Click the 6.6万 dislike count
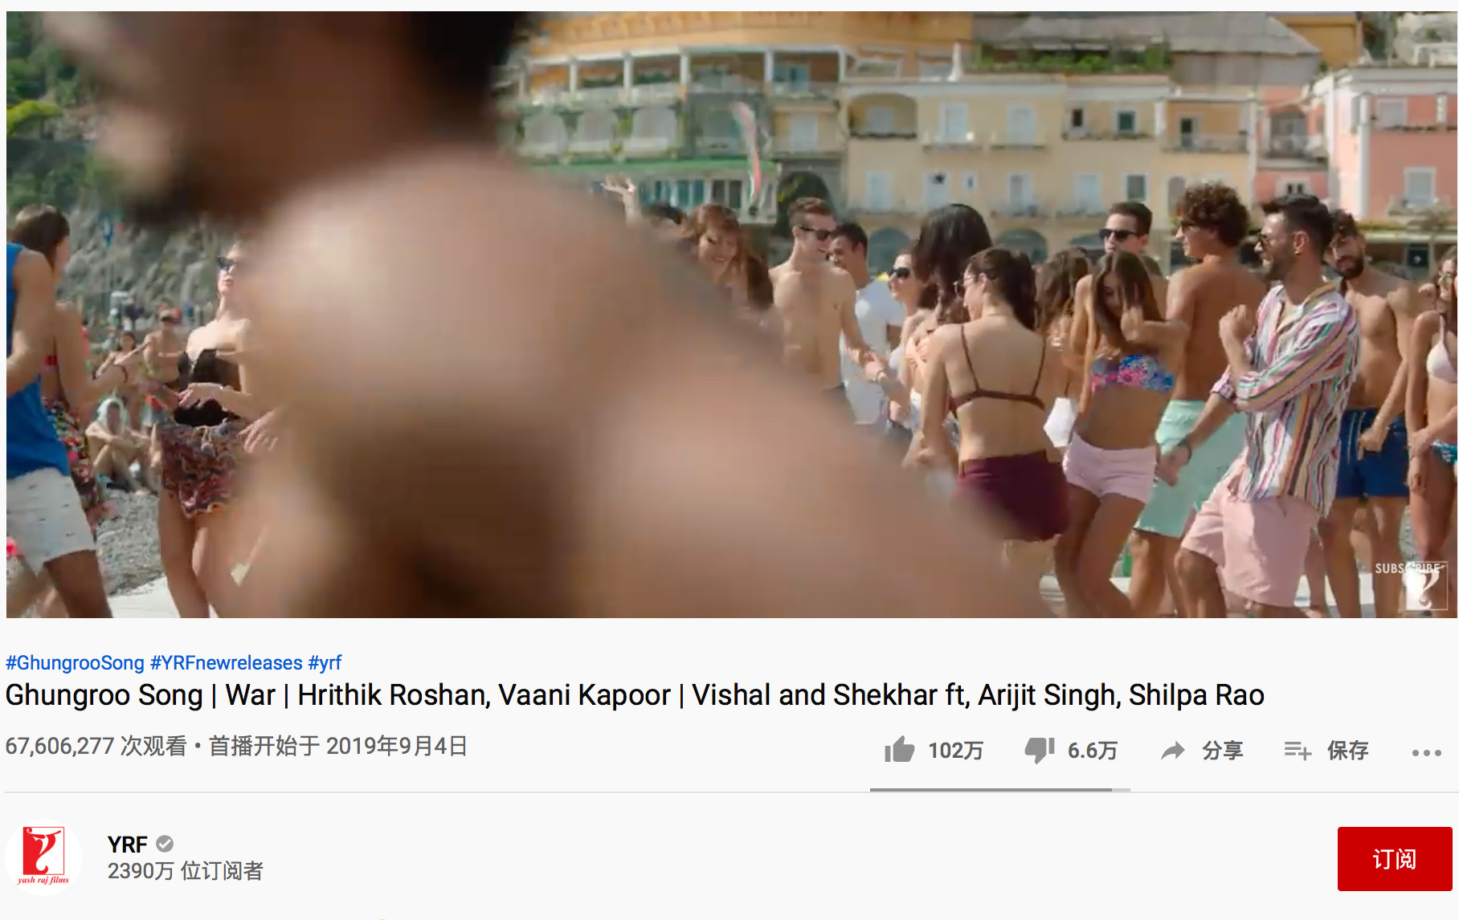Image resolution: width=1459 pixels, height=920 pixels. [x=1093, y=751]
